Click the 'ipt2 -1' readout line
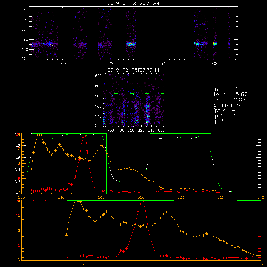This screenshot has width=267, height=267. coord(225,121)
